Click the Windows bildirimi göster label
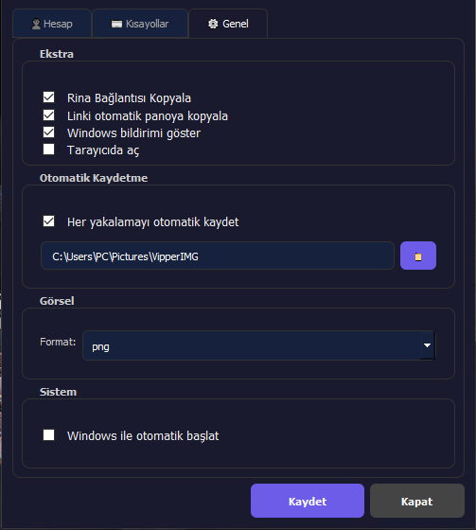The height and width of the screenshot is (530, 476). click(x=133, y=133)
